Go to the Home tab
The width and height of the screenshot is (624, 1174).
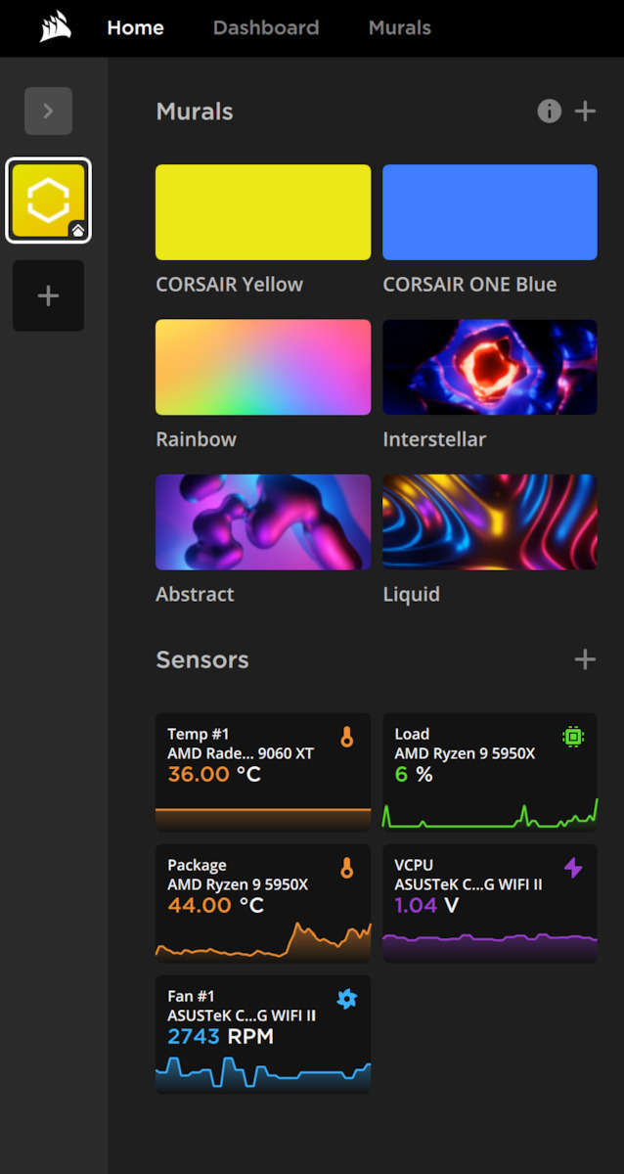[135, 27]
